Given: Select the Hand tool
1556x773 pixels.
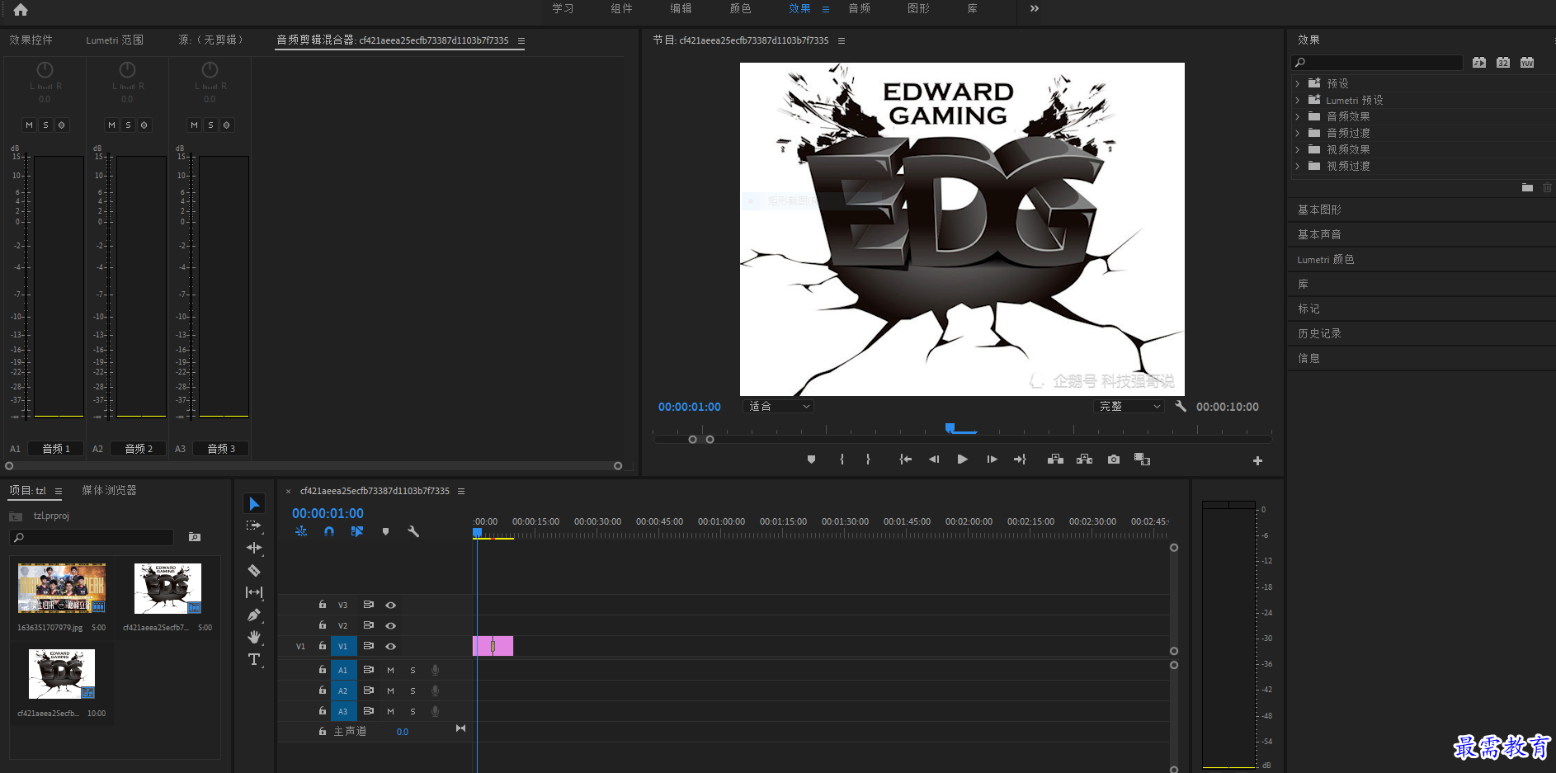Looking at the screenshot, I should (x=254, y=637).
